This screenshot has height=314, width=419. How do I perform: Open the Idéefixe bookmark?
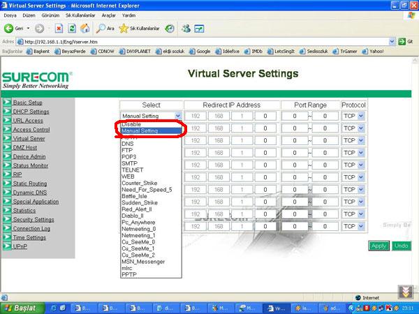coord(228,51)
